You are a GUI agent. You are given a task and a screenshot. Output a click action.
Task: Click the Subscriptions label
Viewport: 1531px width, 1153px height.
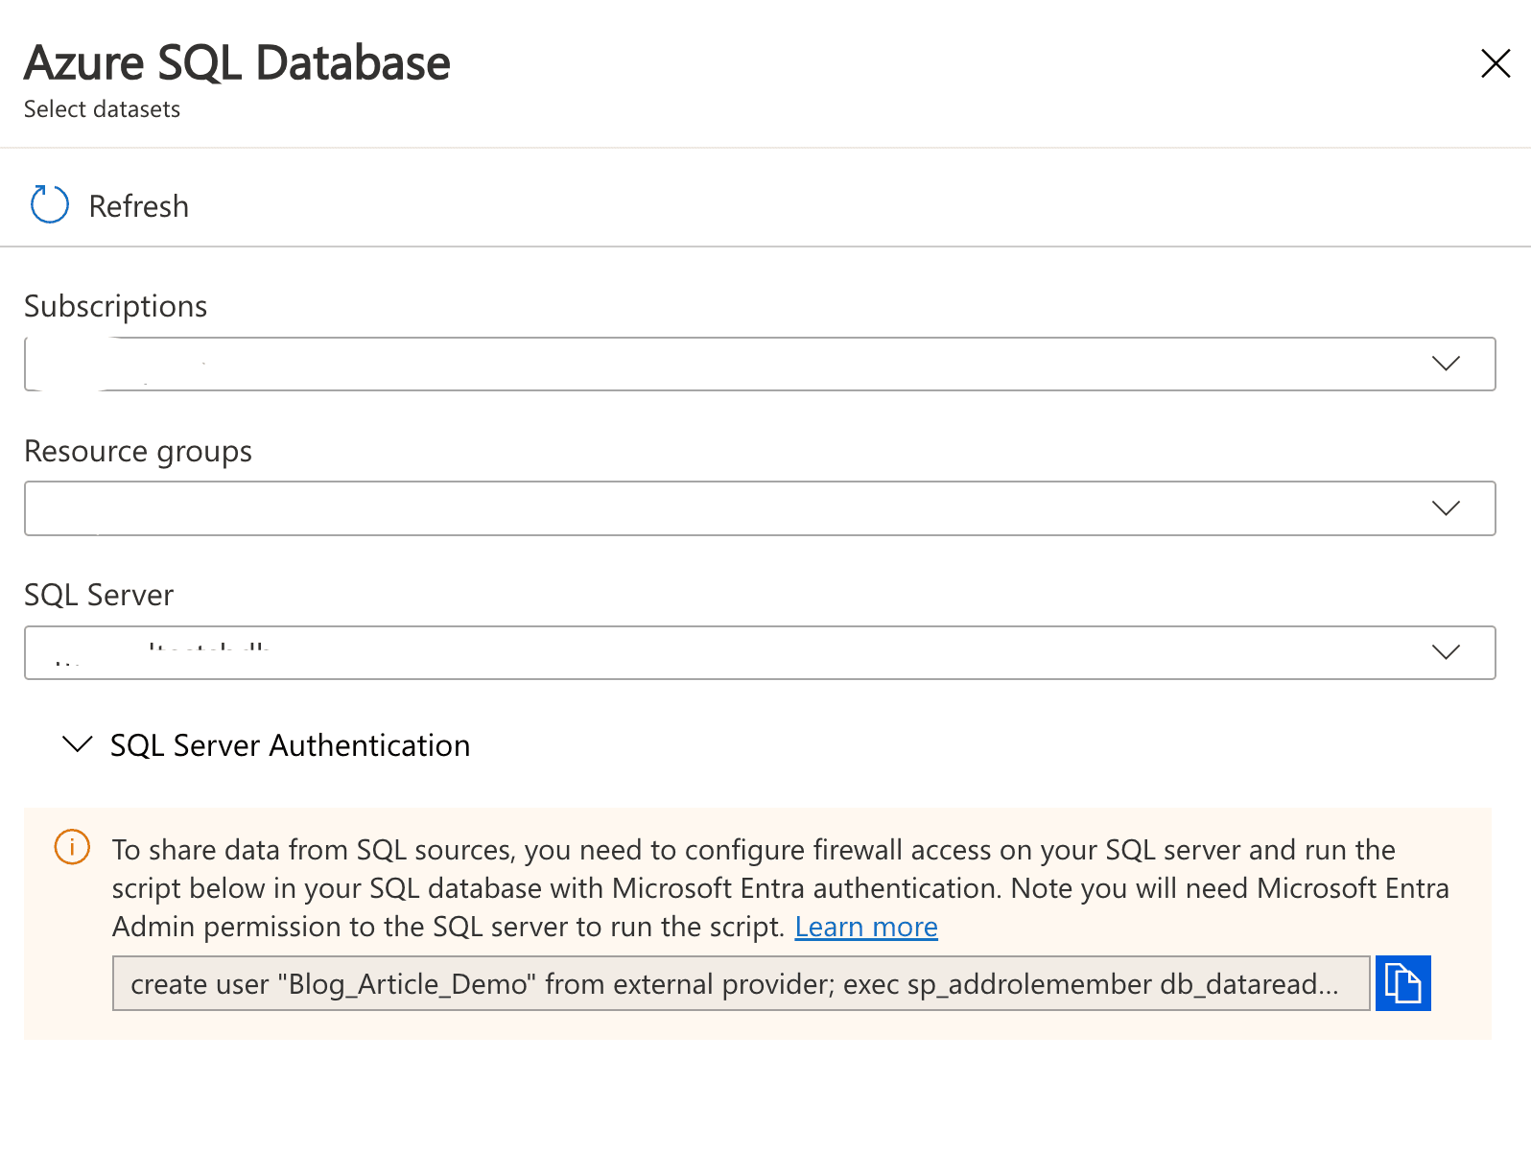[115, 306]
